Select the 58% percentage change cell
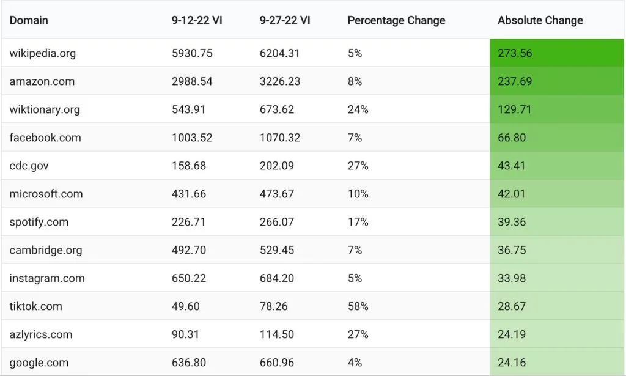The width and height of the screenshot is (626, 376). pos(358,306)
